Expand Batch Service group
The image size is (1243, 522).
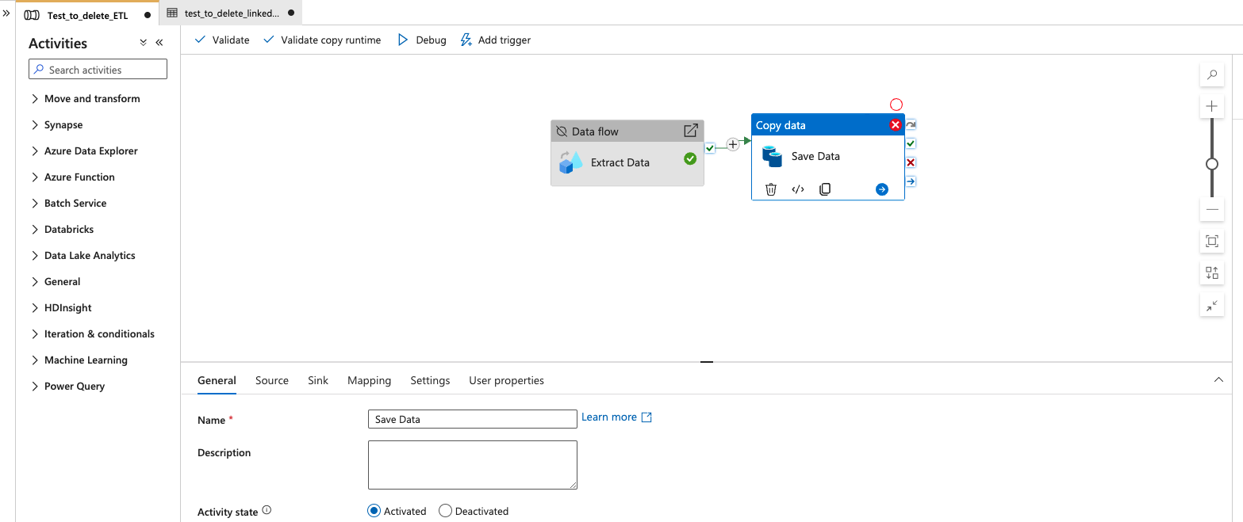coord(35,204)
